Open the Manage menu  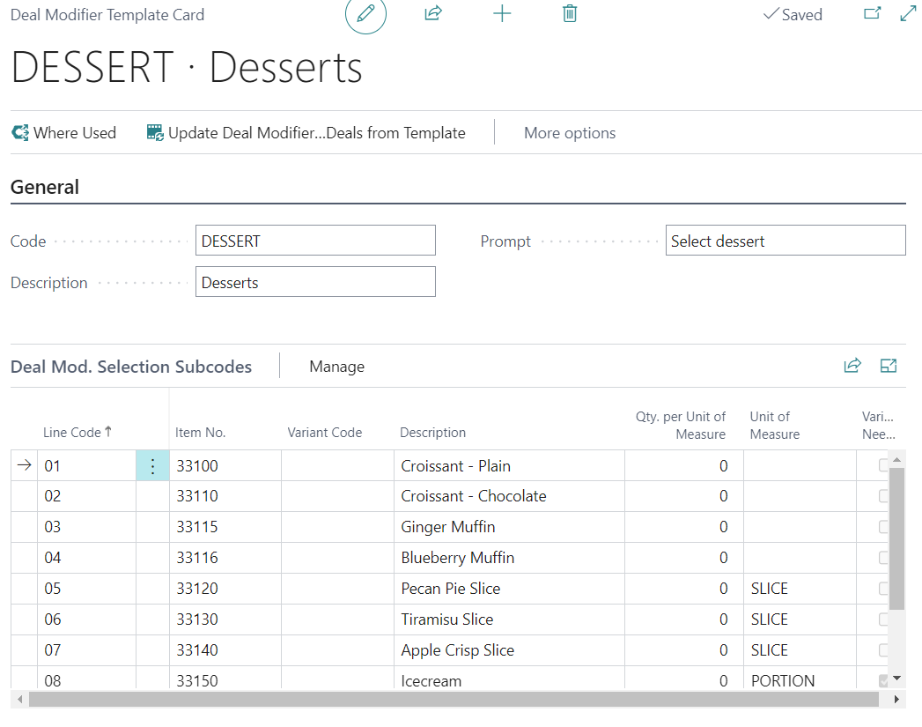pos(336,367)
